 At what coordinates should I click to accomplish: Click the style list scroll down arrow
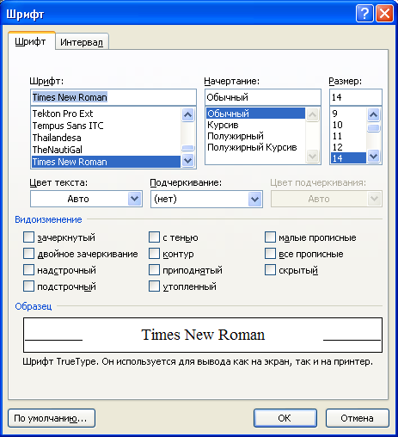pos(312,157)
